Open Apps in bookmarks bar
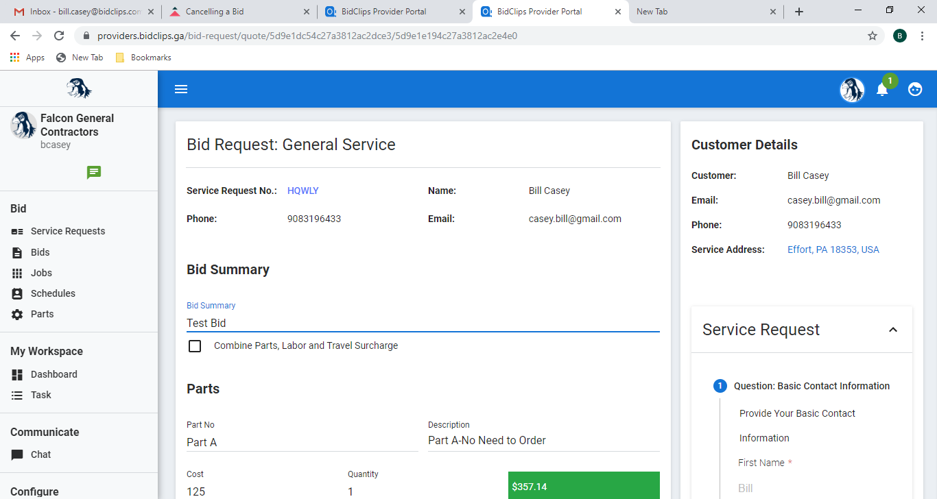Viewport: 937px width, 499px height. (27, 58)
